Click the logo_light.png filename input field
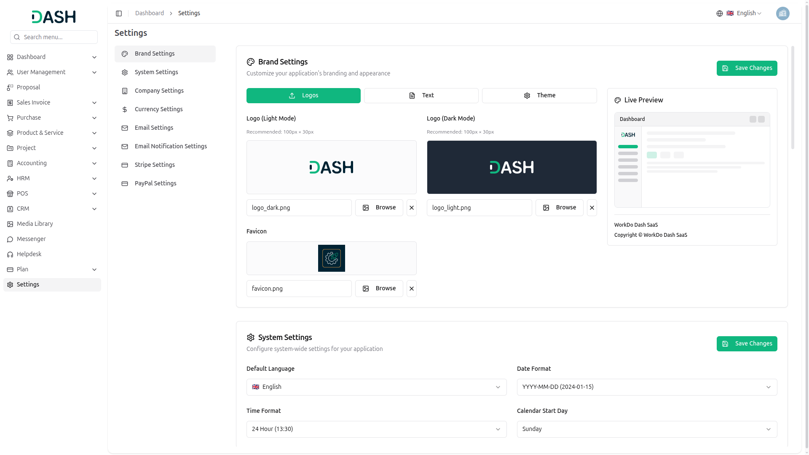809x455 pixels. pos(479,207)
